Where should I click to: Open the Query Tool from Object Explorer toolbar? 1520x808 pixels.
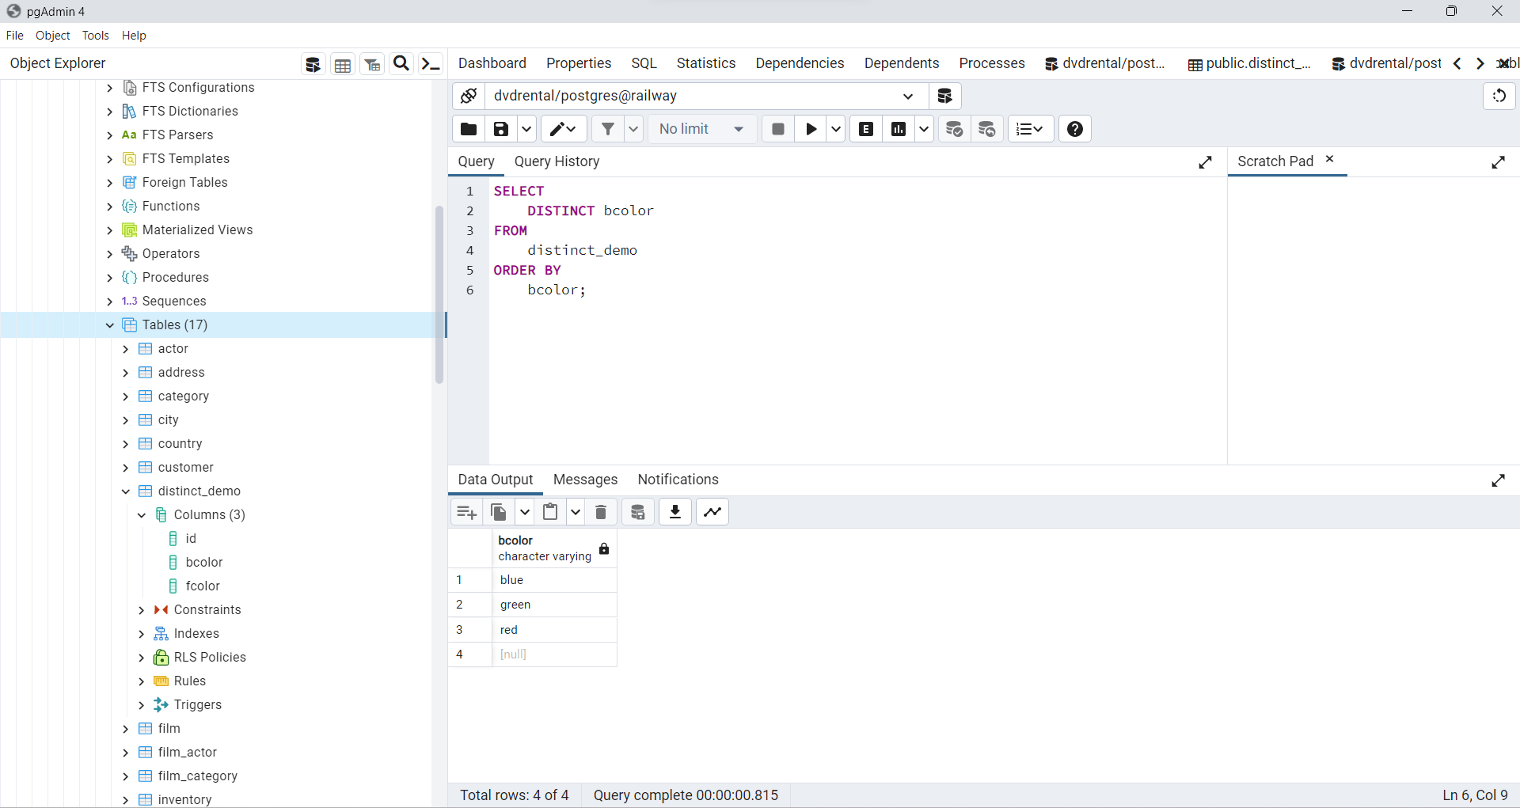click(313, 64)
